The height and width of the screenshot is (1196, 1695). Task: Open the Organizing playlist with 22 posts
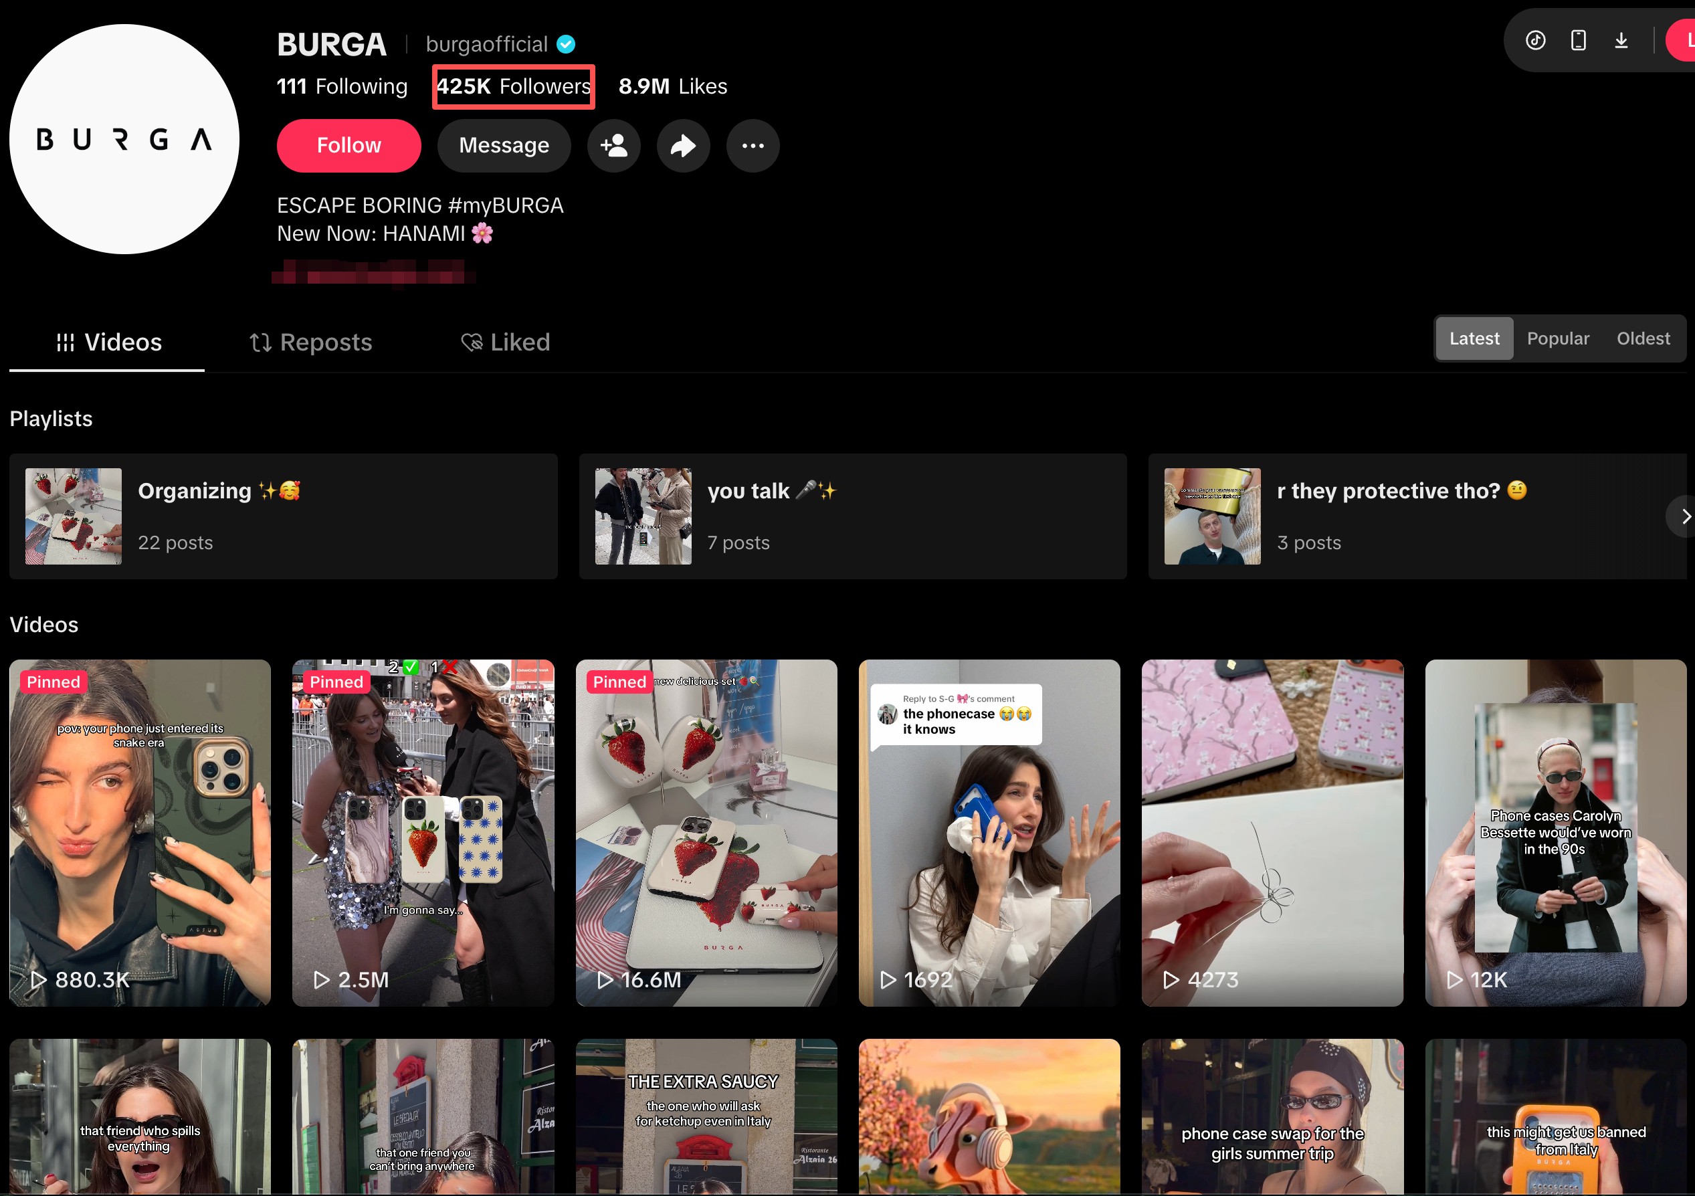[284, 517]
